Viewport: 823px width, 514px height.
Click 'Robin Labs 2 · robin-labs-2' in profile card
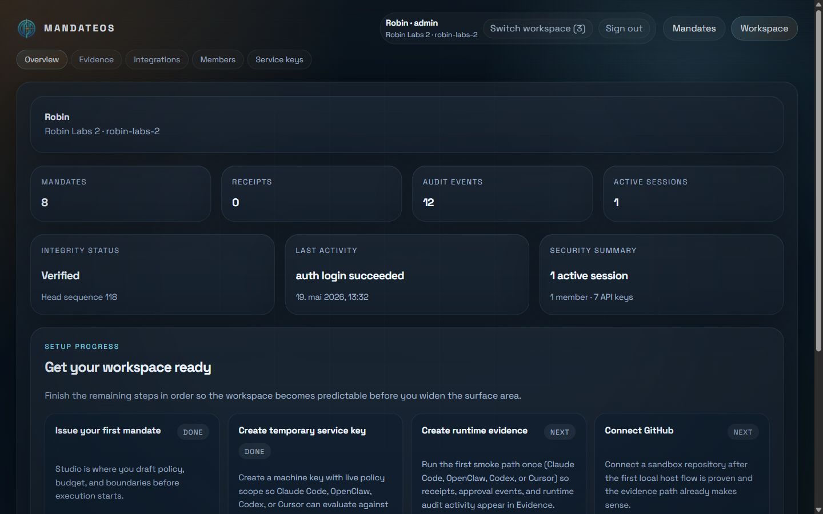click(x=102, y=131)
